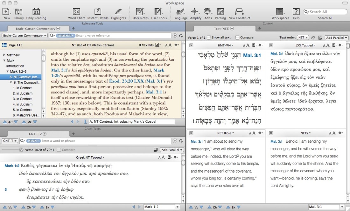Open the Word Chart tool
The height and width of the screenshot is (211, 350).
click(x=76, y=12)
